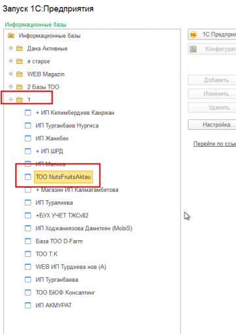
Task: Click the base icon of WEB ИП Турдиева нов
Action: 28,267
